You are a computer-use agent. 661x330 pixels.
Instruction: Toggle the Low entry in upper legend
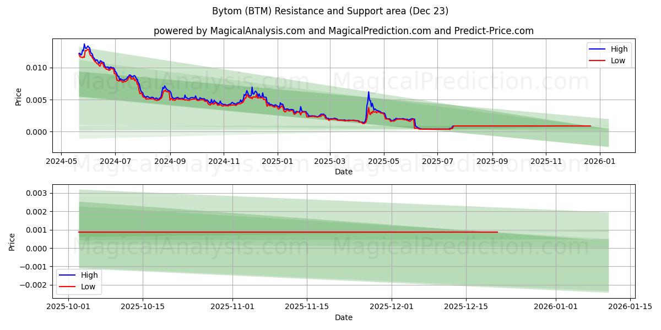pos(617,61)
